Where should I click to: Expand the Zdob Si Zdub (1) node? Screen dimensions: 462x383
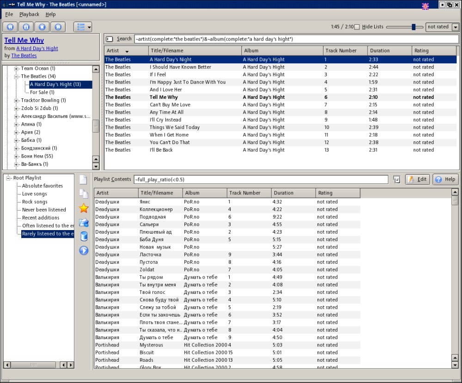17,109
